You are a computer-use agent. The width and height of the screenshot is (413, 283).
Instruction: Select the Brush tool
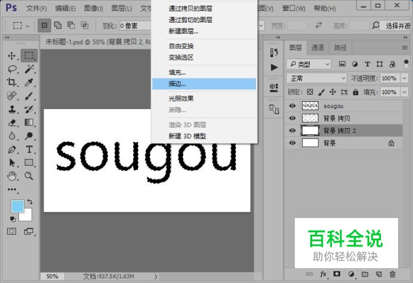click(x=29, y=96)
